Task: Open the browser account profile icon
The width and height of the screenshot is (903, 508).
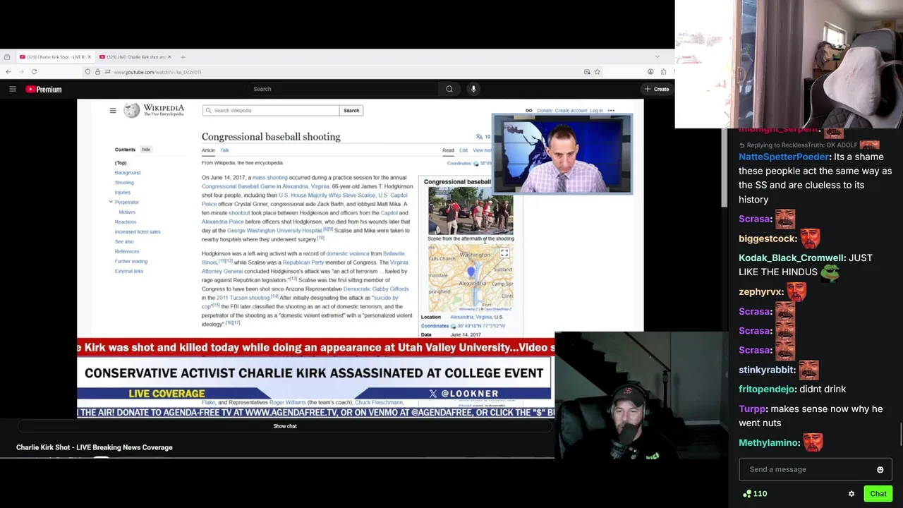Action: pos(650,71)
